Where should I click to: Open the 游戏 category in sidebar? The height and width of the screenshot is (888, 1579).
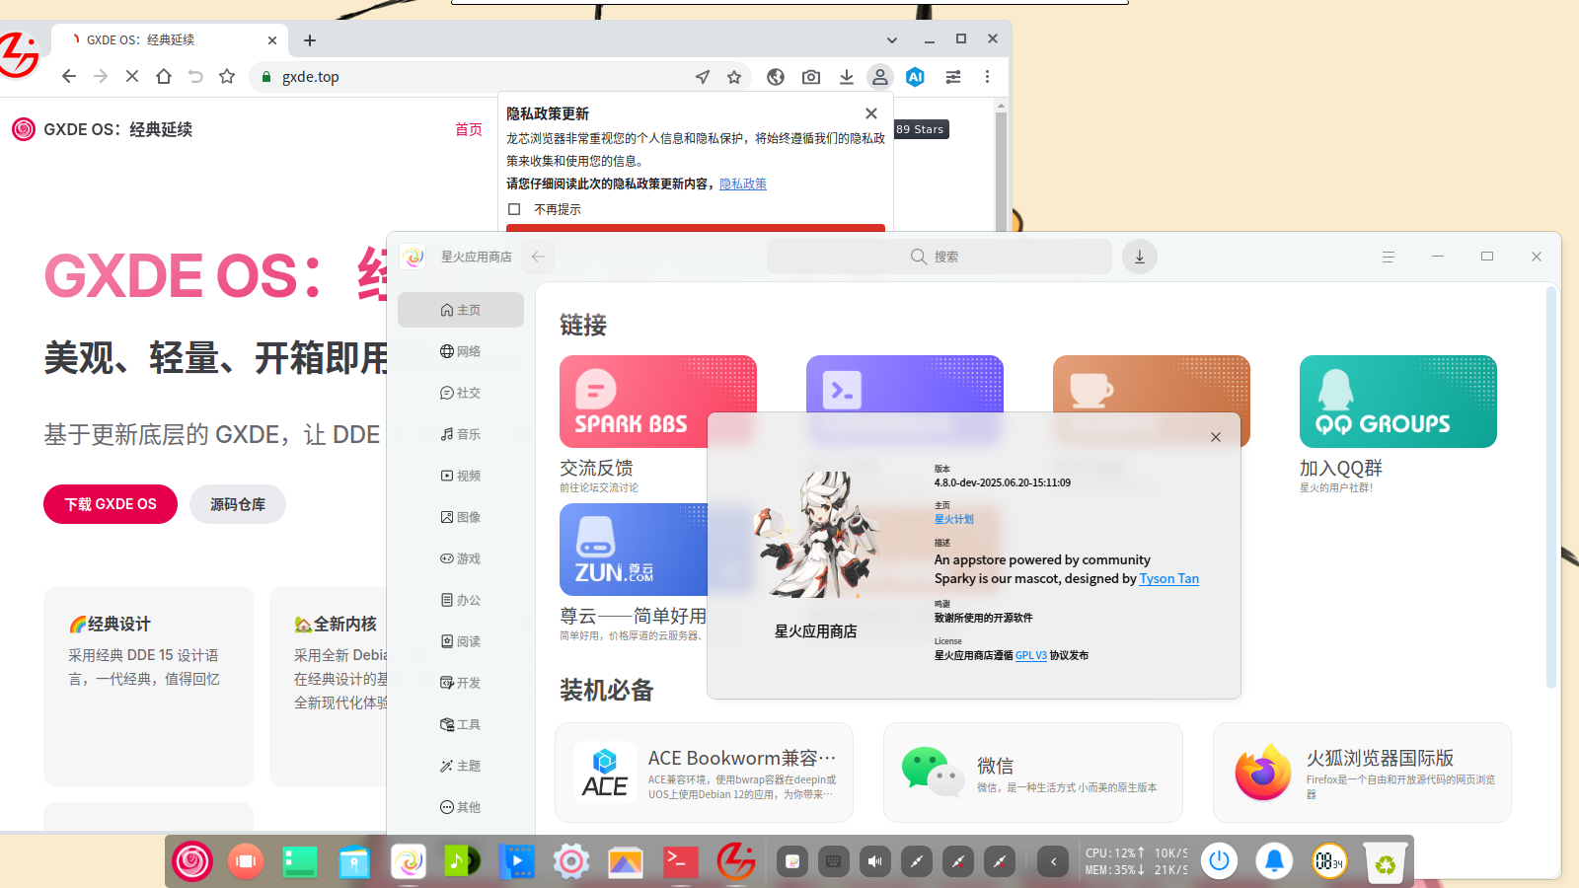click(x=461, y=558)
